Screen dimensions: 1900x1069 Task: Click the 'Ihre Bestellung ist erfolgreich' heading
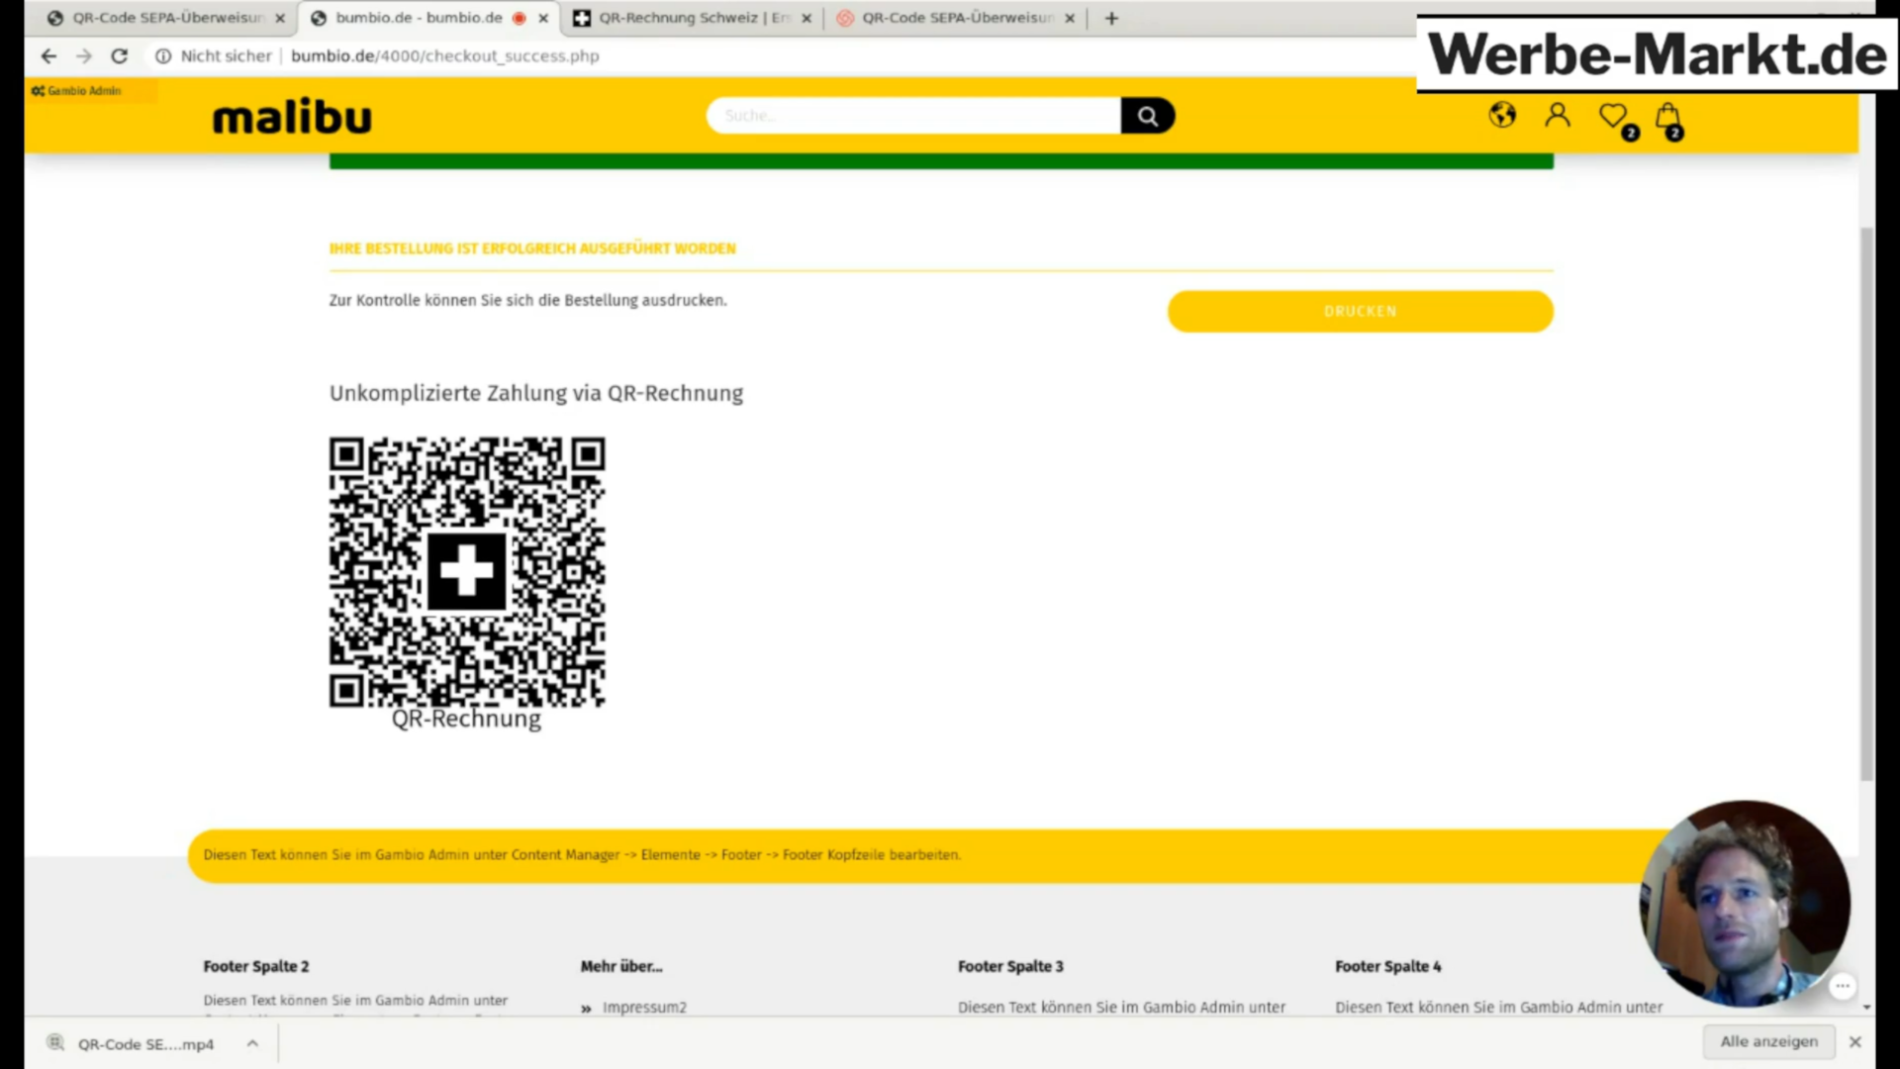(532, 248)
